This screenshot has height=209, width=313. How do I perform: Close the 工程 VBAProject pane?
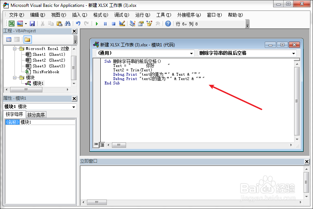[x=74, y=31]
